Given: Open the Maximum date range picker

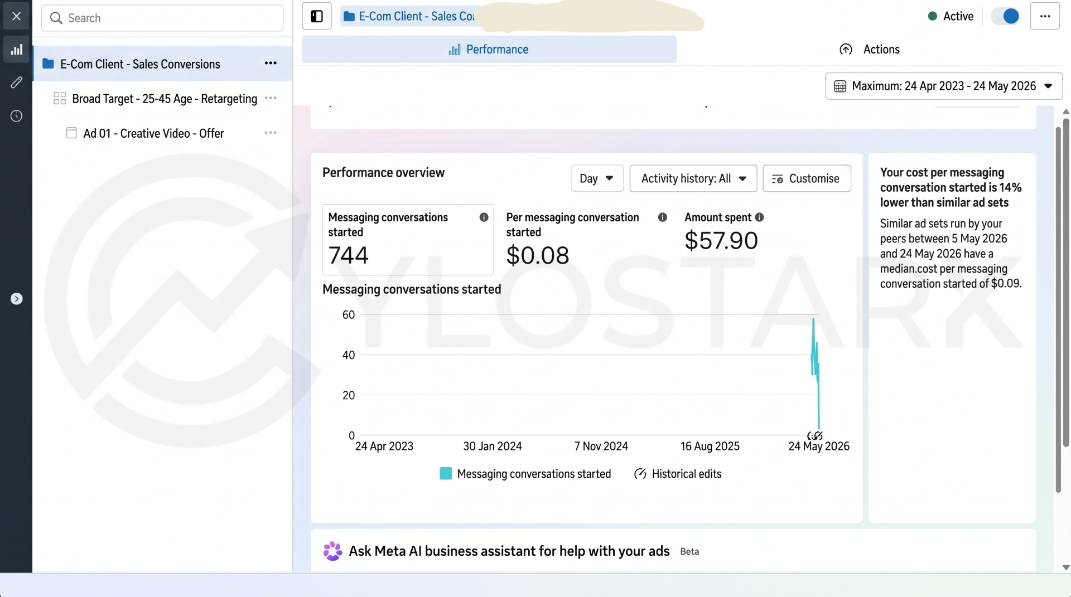Looking at the screenshot, I should (944, 86).
